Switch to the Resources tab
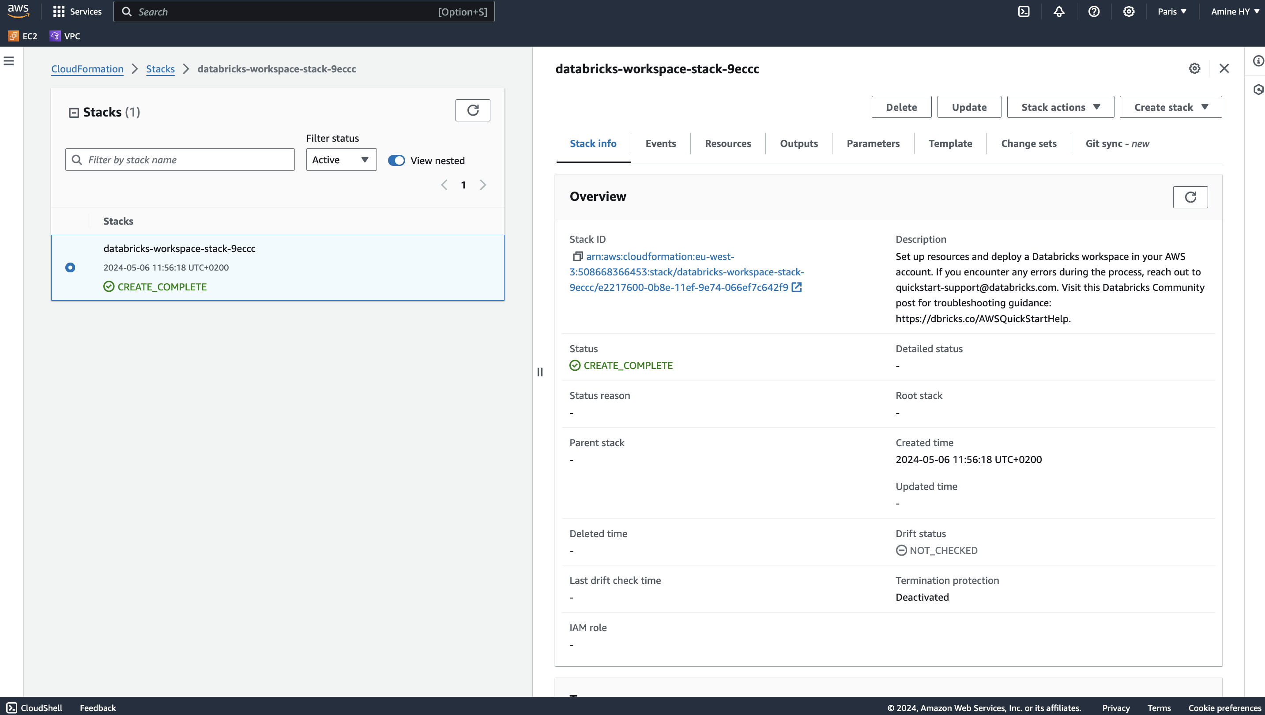 click(728, 143)
